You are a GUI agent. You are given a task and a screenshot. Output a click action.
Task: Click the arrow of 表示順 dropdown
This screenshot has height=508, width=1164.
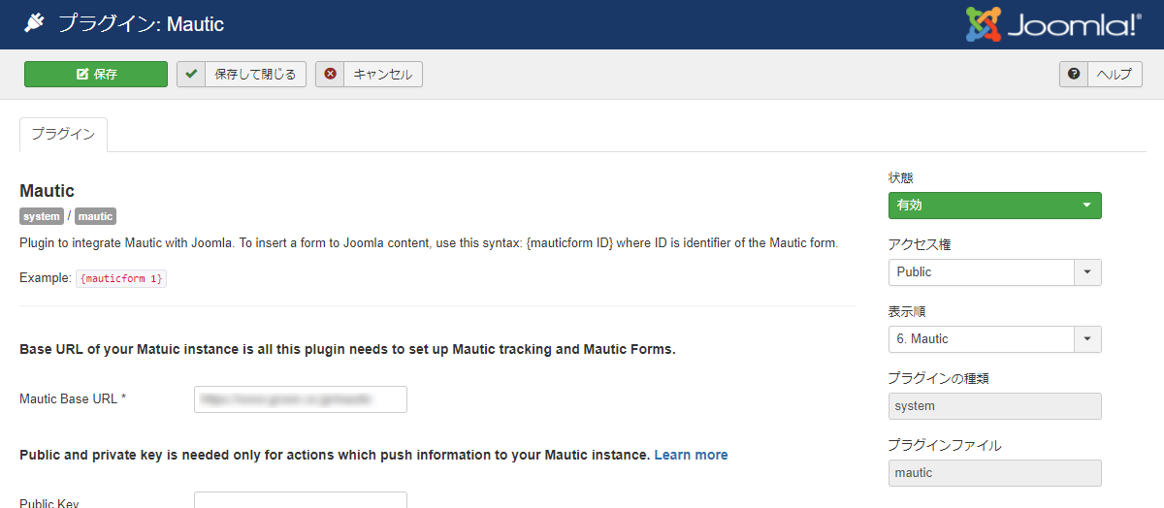pyautogui.click(x=1087, y=339)
